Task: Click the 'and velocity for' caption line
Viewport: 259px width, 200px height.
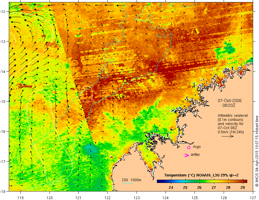Action: tap(230, 124)
